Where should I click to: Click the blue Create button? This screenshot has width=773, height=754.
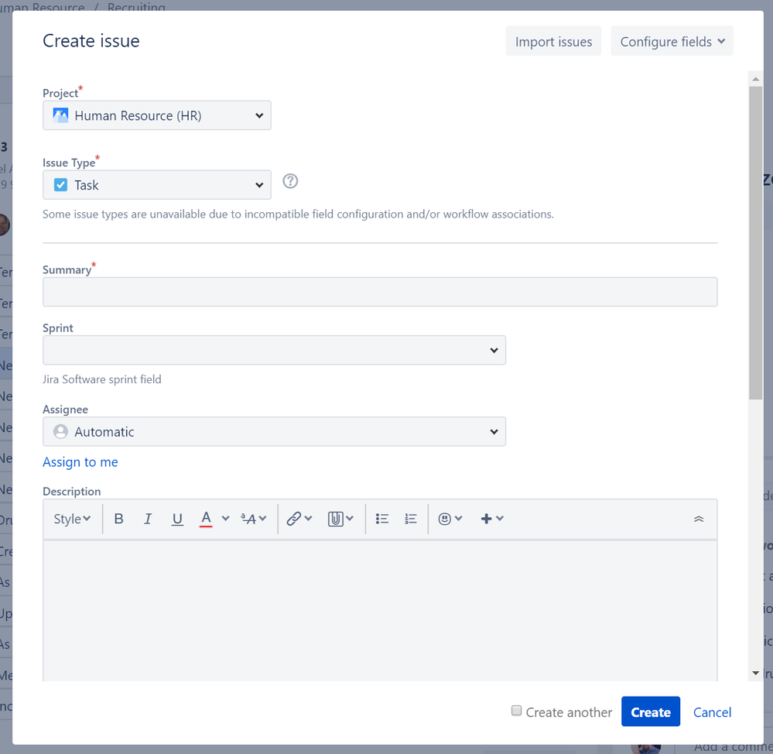[651, 711]
